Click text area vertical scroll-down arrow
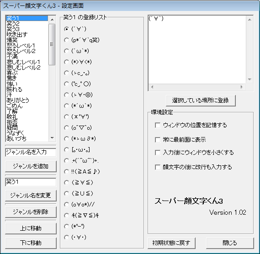Image resolution: width=260 pixels, height=254 pixels. click(249, 79)
